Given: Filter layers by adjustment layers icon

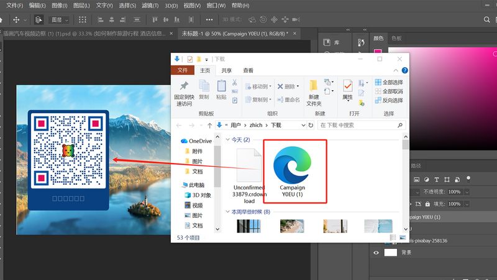Looking at the screenshot, I should click(426, 180).
